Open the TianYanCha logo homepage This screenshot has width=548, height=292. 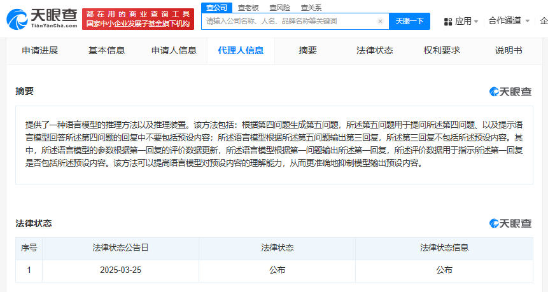pos(42,19)
